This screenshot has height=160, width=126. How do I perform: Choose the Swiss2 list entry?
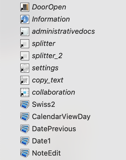tap(43, 104)
